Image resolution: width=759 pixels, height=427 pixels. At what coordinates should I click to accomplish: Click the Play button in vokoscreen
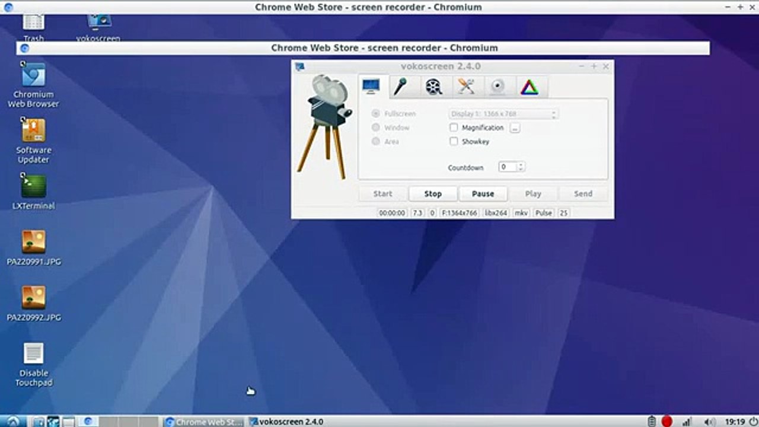pyautogui.click(x=533, y=194)
